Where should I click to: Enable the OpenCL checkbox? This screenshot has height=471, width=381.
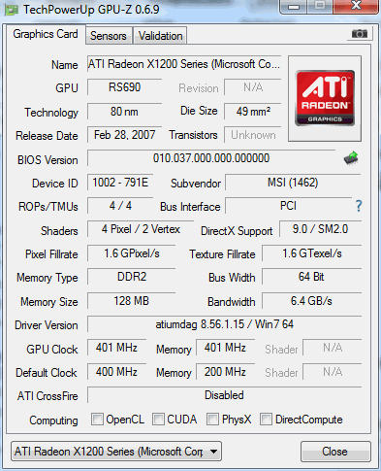point(97,420)
